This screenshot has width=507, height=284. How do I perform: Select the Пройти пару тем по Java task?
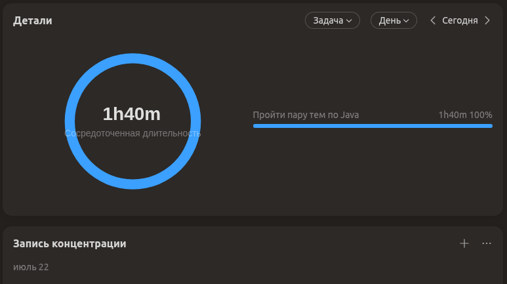tap(306, 115)
